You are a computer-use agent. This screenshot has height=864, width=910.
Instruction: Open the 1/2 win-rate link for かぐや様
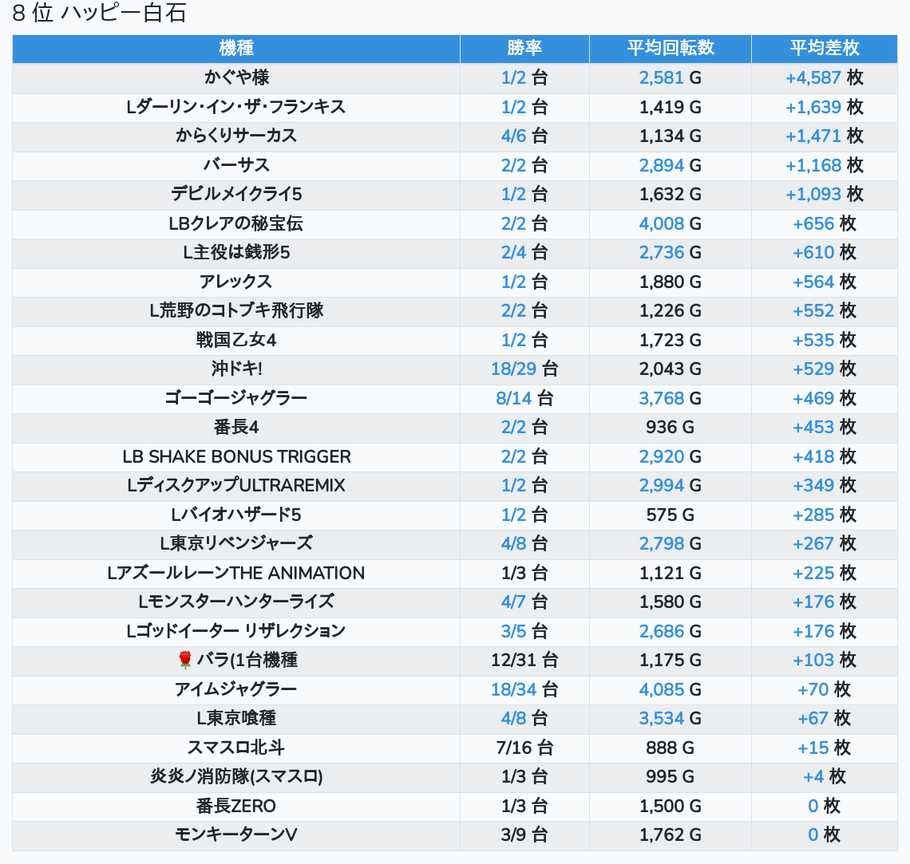(x=514, y=78)
